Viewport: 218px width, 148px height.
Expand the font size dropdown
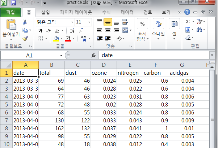click(x=89, y=22)
